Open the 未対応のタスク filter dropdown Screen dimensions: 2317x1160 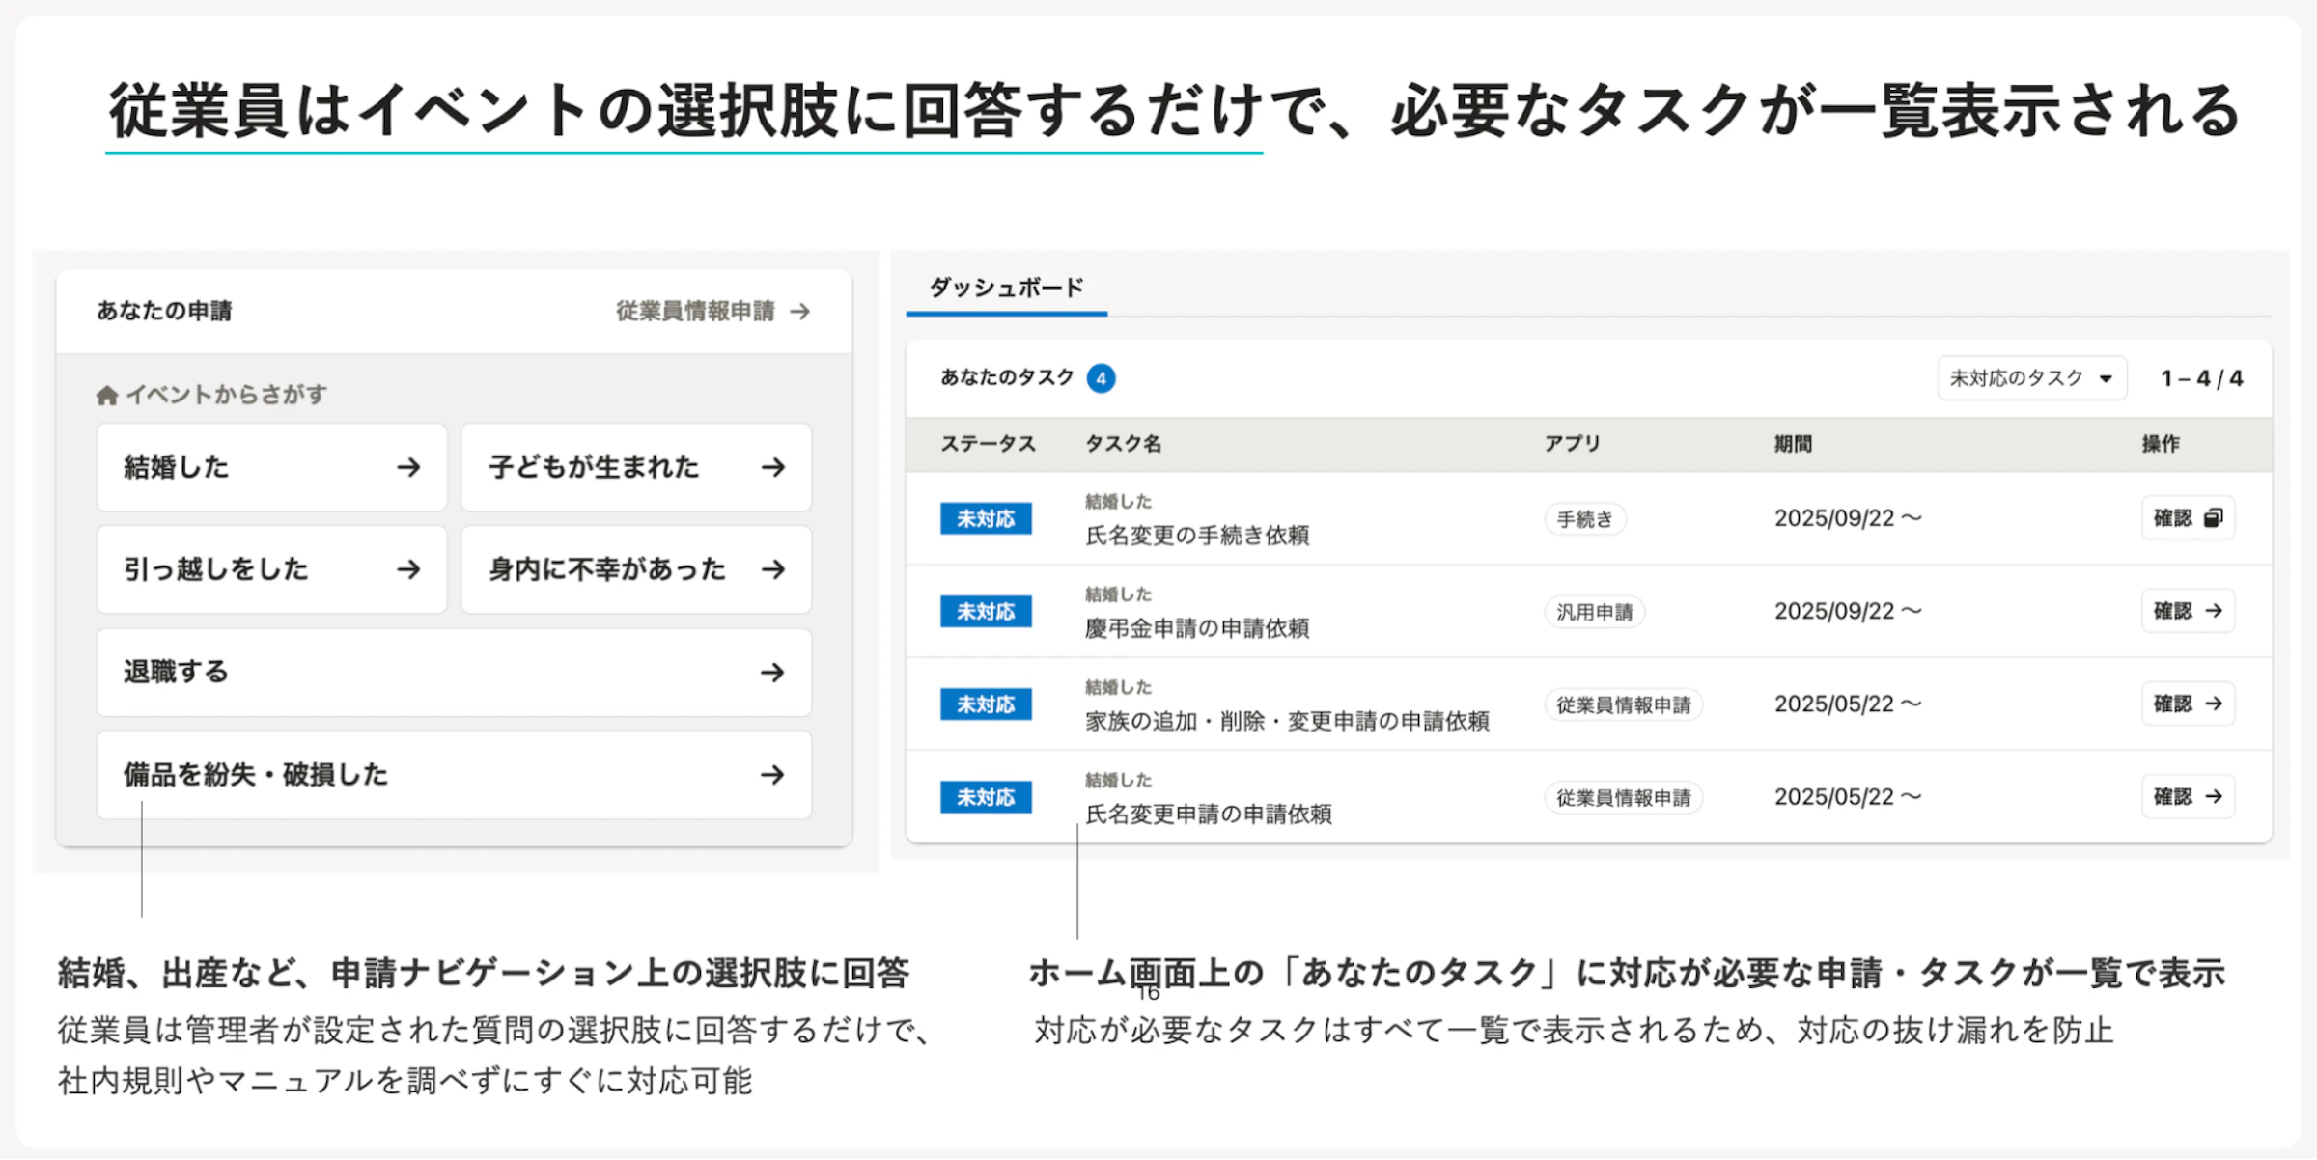pos(2031,377)
